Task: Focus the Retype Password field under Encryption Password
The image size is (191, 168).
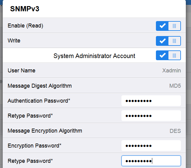Action: (x=151, y=161)
